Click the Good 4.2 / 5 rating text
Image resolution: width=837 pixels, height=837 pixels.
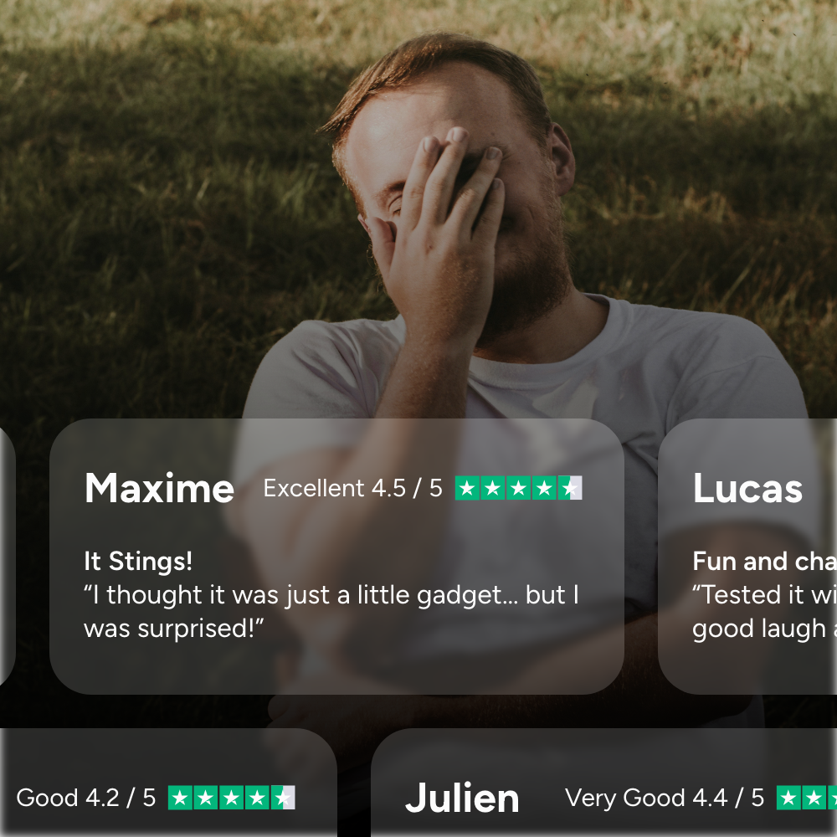pos(86,798)
